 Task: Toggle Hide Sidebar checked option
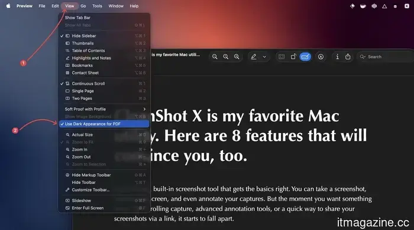click(x=104, y=35)
